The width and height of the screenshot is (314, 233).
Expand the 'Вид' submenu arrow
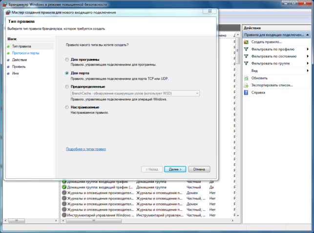pos(308,71)
